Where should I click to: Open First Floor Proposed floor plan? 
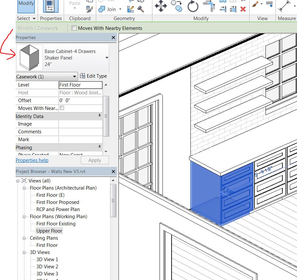coord(58,202)
